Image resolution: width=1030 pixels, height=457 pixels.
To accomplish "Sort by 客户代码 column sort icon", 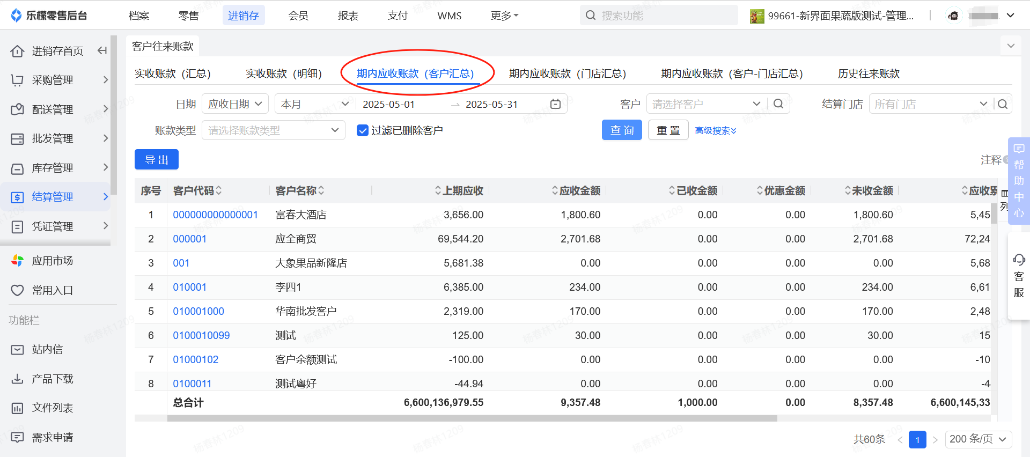I will (219, 190).
